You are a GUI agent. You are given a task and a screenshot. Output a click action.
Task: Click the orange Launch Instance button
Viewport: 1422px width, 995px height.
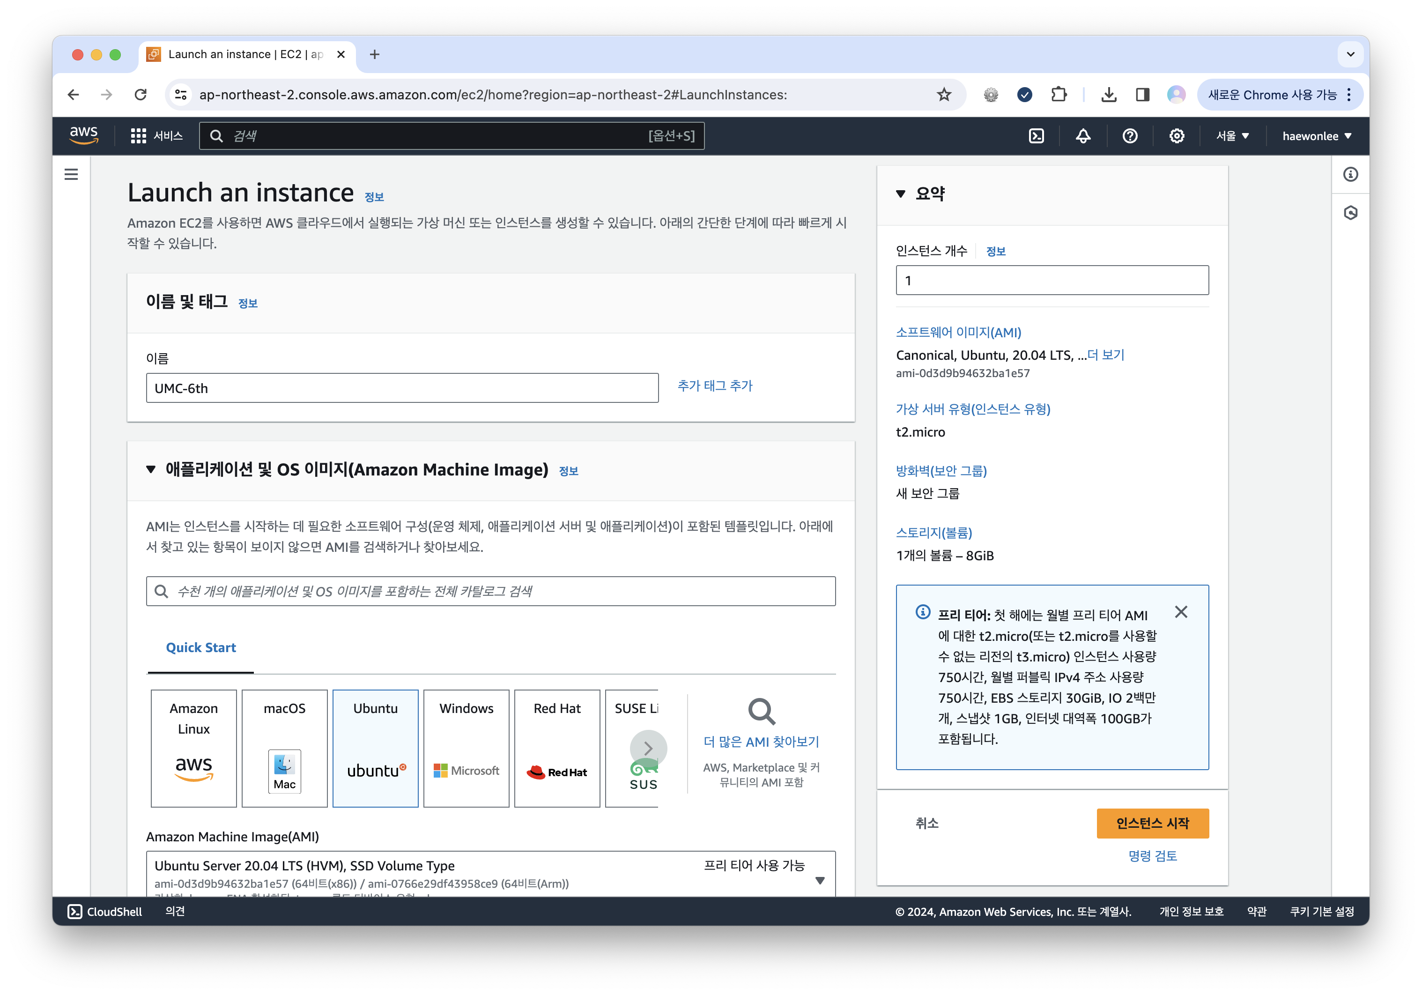point(1152,823)
